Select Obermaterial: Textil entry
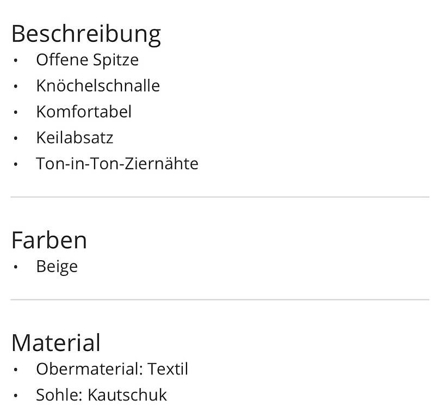Image resolution: width=440 pixels, height=418 pixels. [x=112, y=369]
